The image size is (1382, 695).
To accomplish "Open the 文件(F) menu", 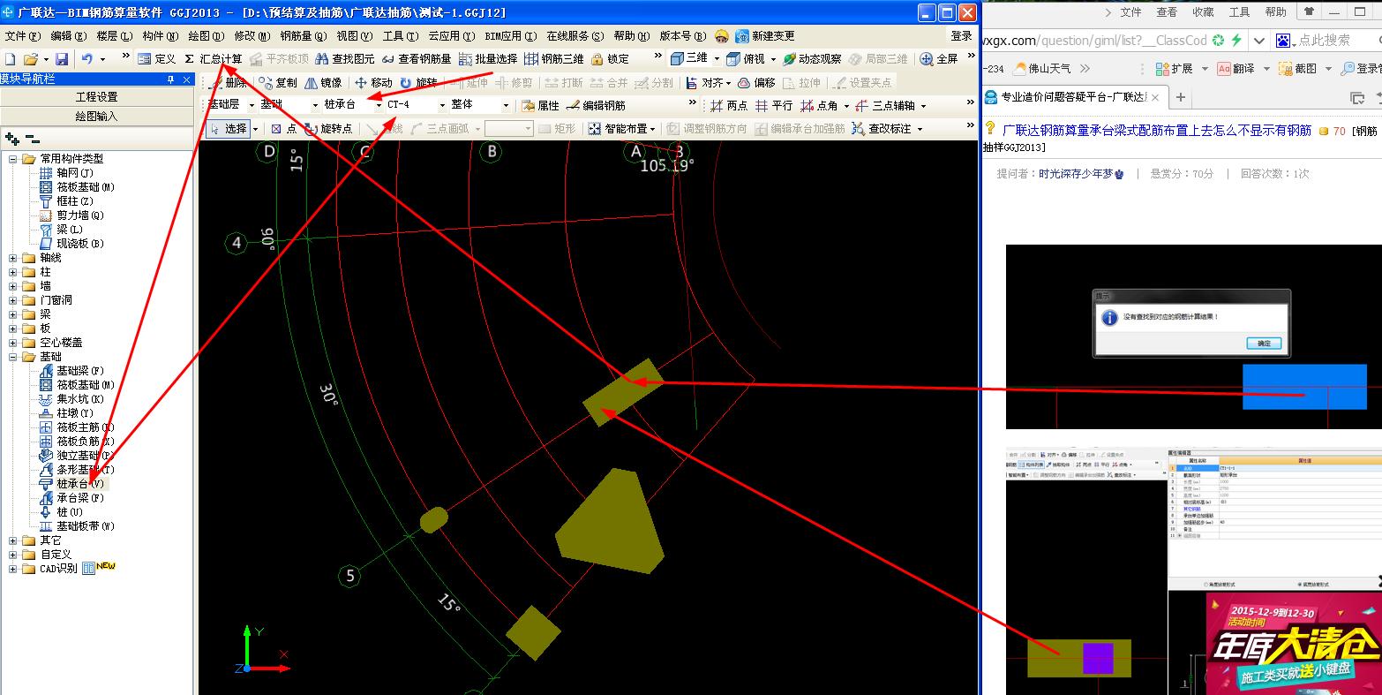I will tap(23, 36).
